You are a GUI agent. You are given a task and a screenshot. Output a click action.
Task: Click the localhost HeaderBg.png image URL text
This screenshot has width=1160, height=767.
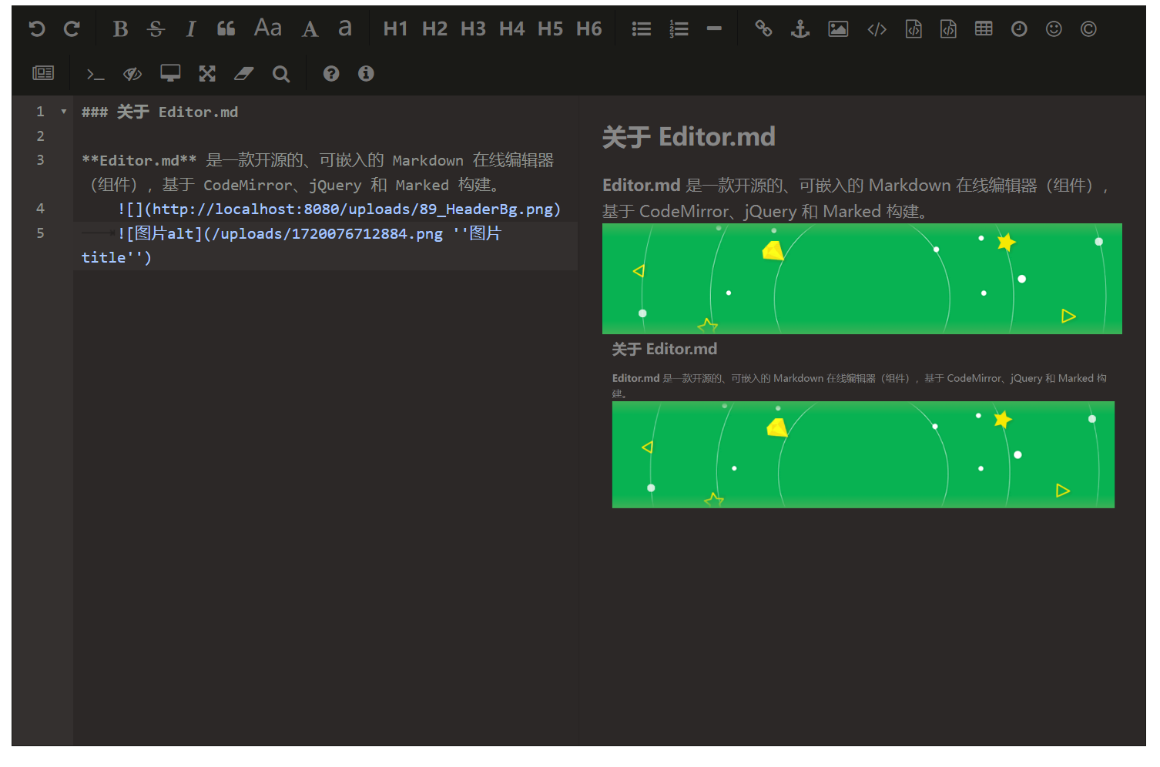[353, 209]
